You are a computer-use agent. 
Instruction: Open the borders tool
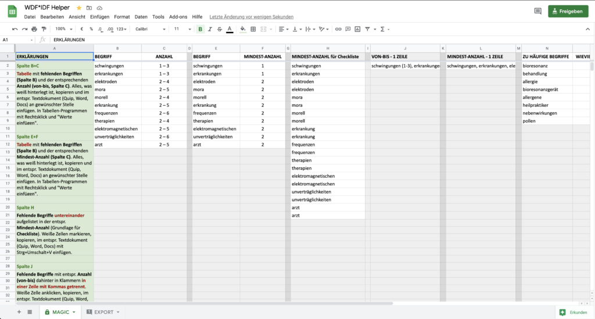[x=253, y=28]
